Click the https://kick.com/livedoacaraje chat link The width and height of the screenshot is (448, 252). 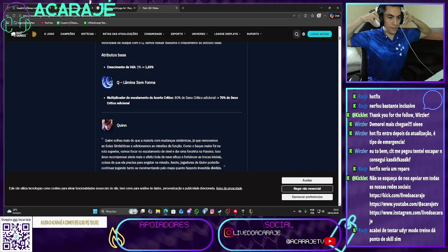(x=397, y=195)
